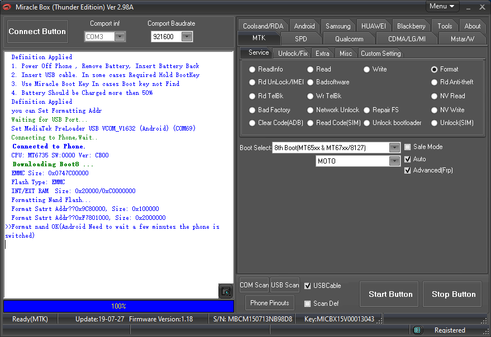Open the Samsung tab
491x337 pixels.
(338, 26)
